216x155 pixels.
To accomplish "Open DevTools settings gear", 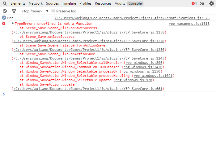I will pos(212,3).
